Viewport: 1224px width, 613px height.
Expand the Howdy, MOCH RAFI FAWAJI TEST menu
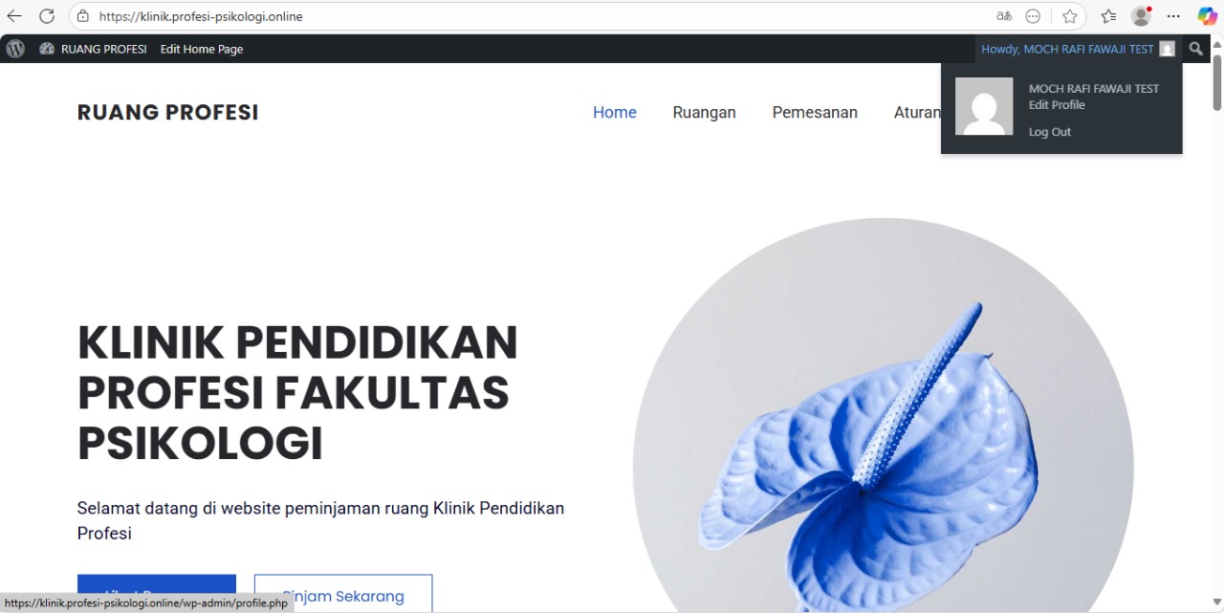pyautogui.click(x=1078, y=49)
